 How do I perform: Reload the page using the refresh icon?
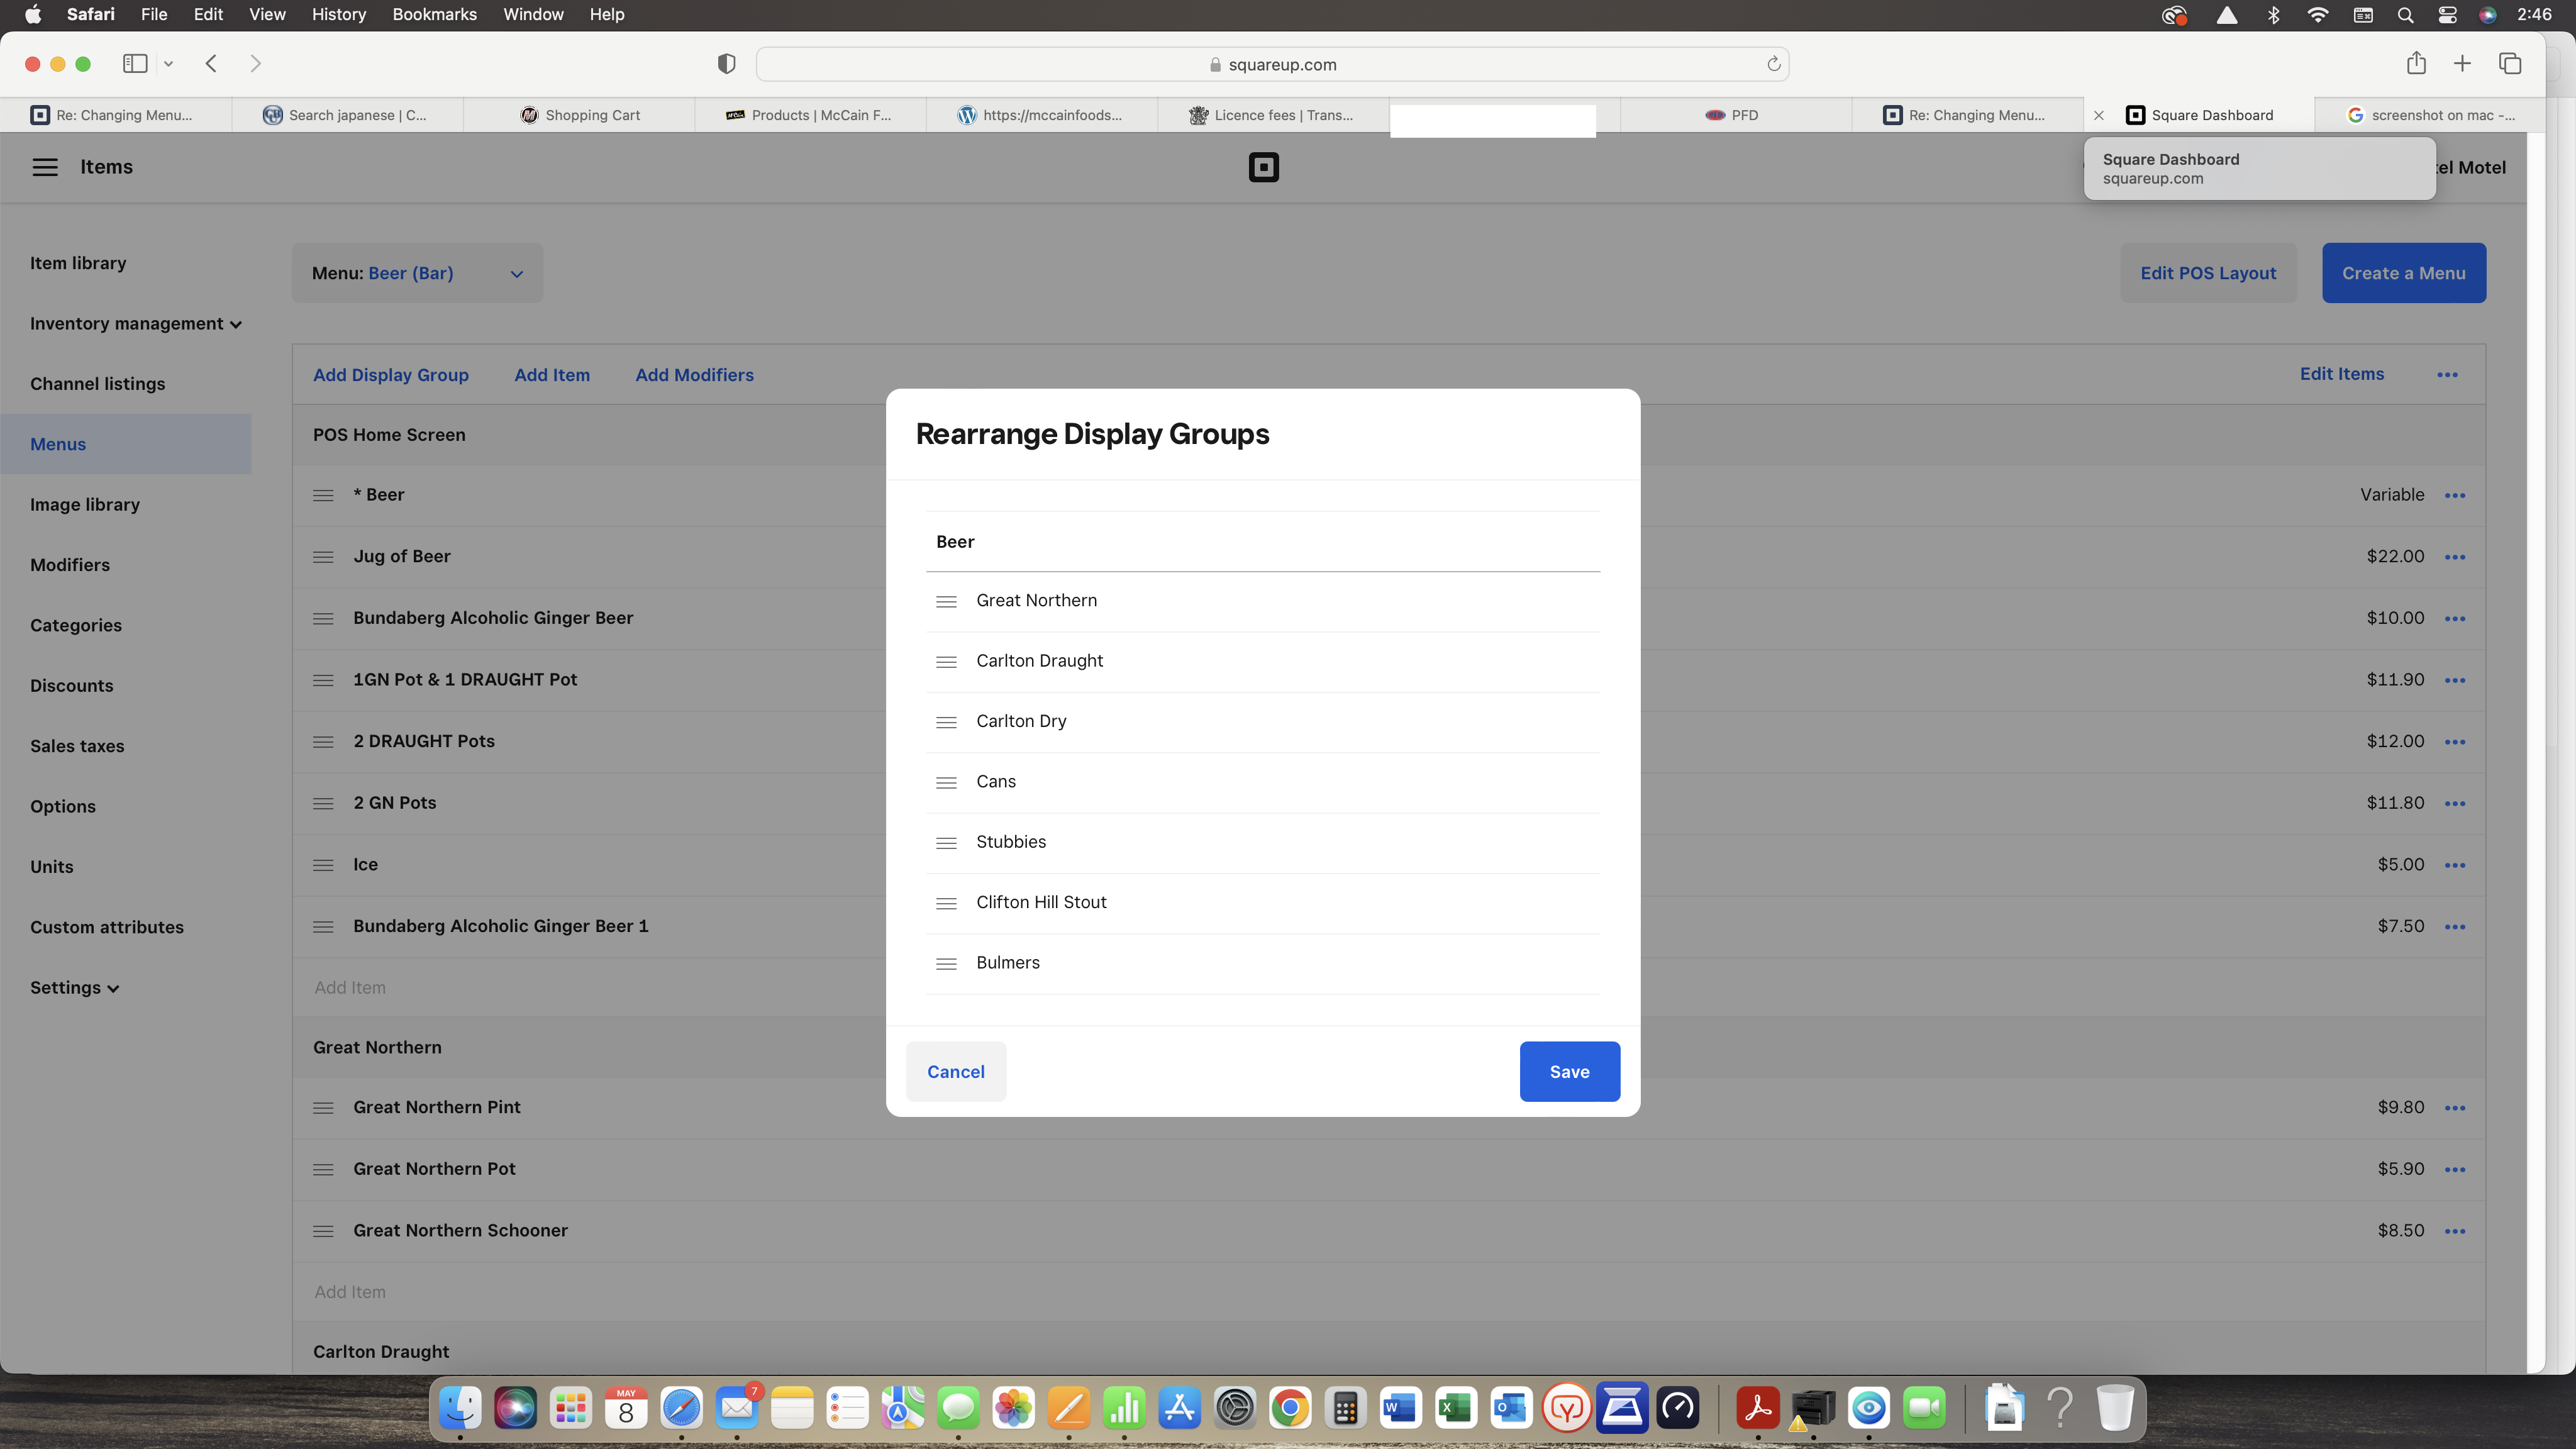[x=1773, y=64]
